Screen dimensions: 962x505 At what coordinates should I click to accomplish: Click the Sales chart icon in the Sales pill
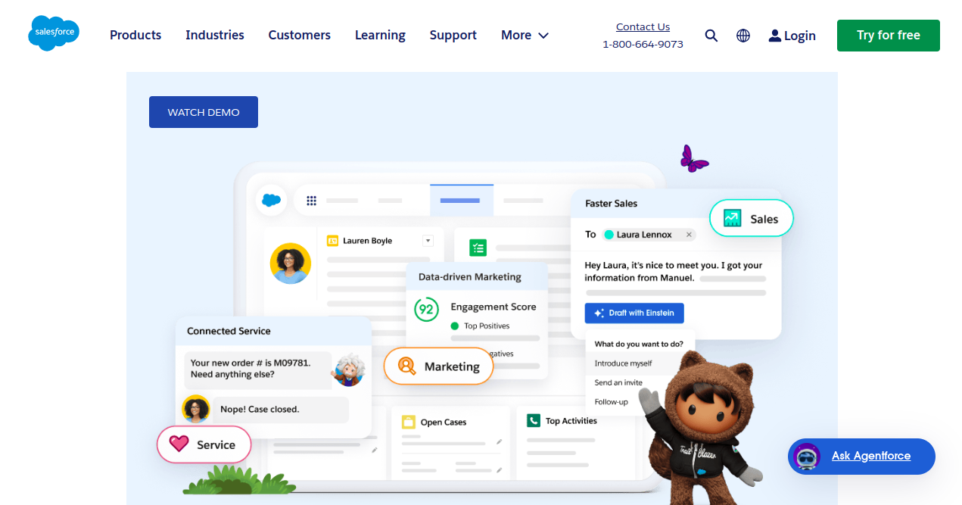(731, 218)
